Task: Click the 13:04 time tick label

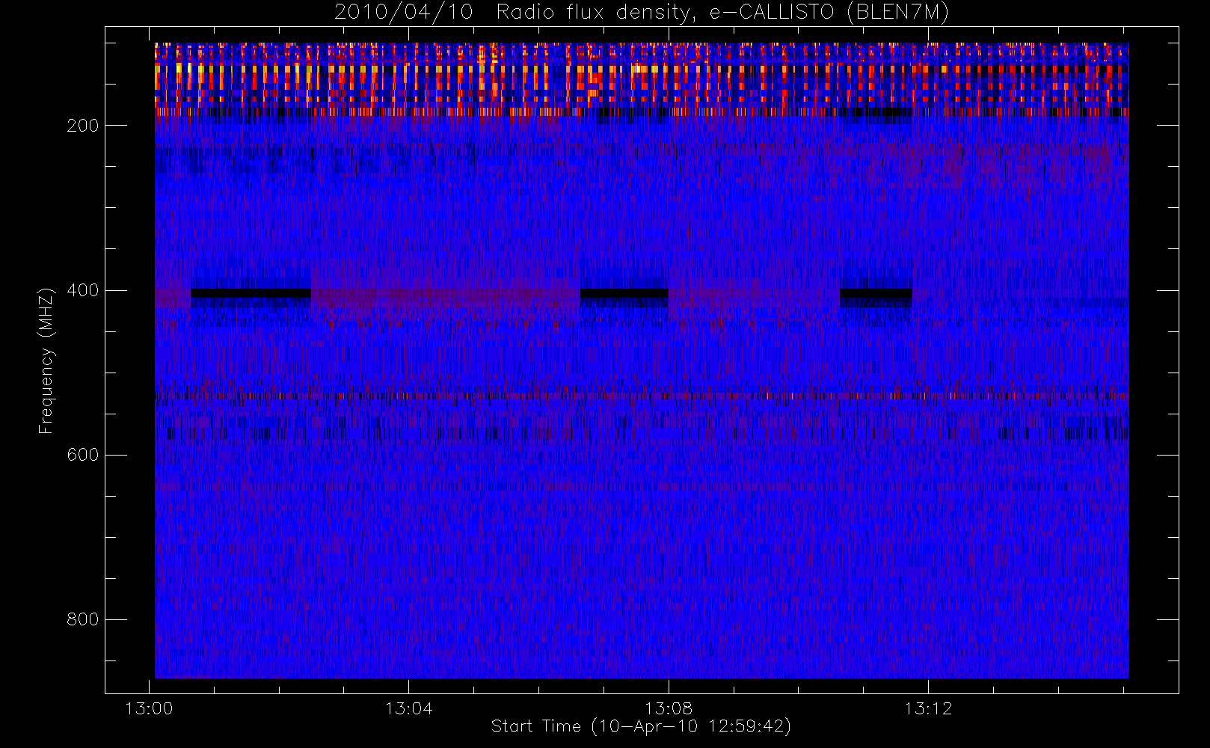Action: pyautogui.click(x=408, y=708)
